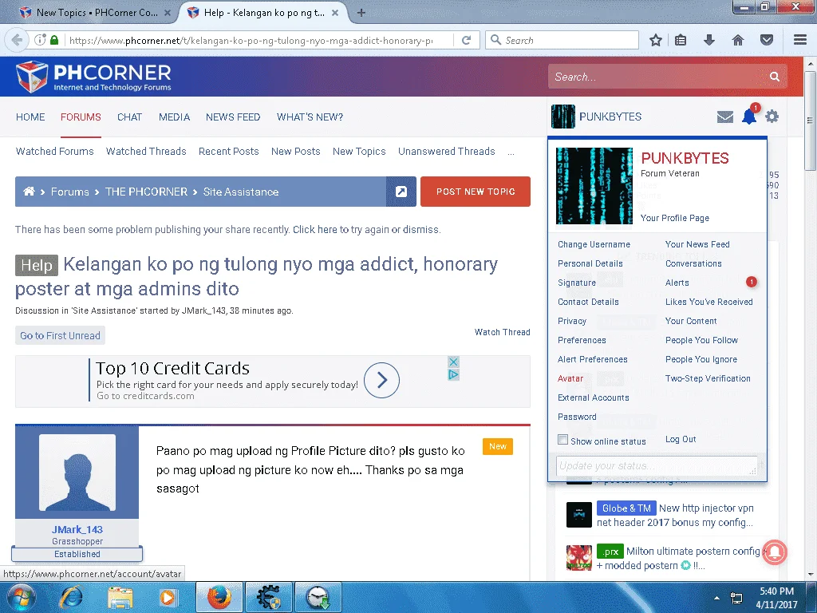Click Go to First Unread button

[60, 336]
